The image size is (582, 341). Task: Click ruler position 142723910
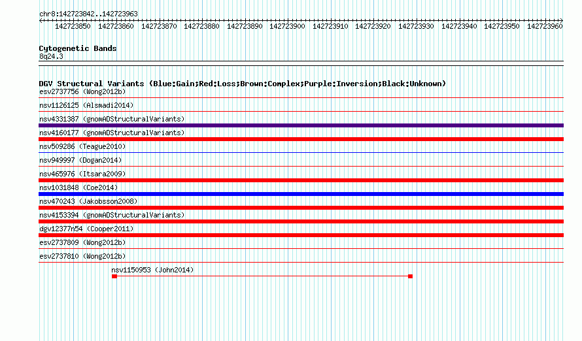[330, 26]
